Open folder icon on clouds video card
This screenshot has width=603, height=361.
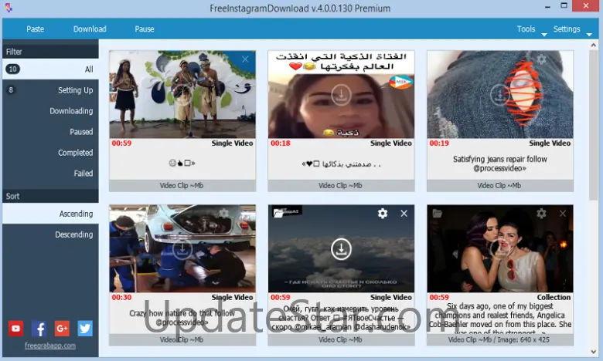[x=278, y=213]
